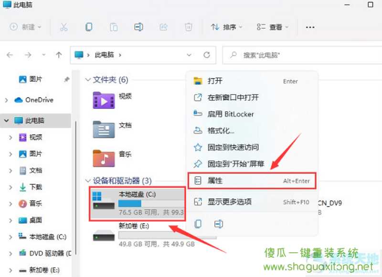382x277 pixels.
Task: Go back with the left arrow
Action: point(10,55)
